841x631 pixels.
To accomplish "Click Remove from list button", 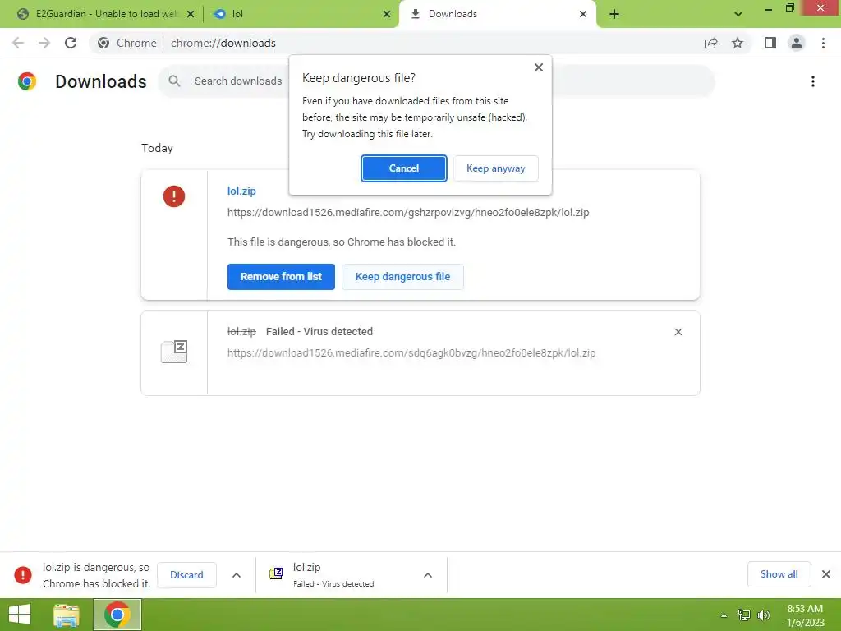I will pyautogui.click(x=281, y=277).
